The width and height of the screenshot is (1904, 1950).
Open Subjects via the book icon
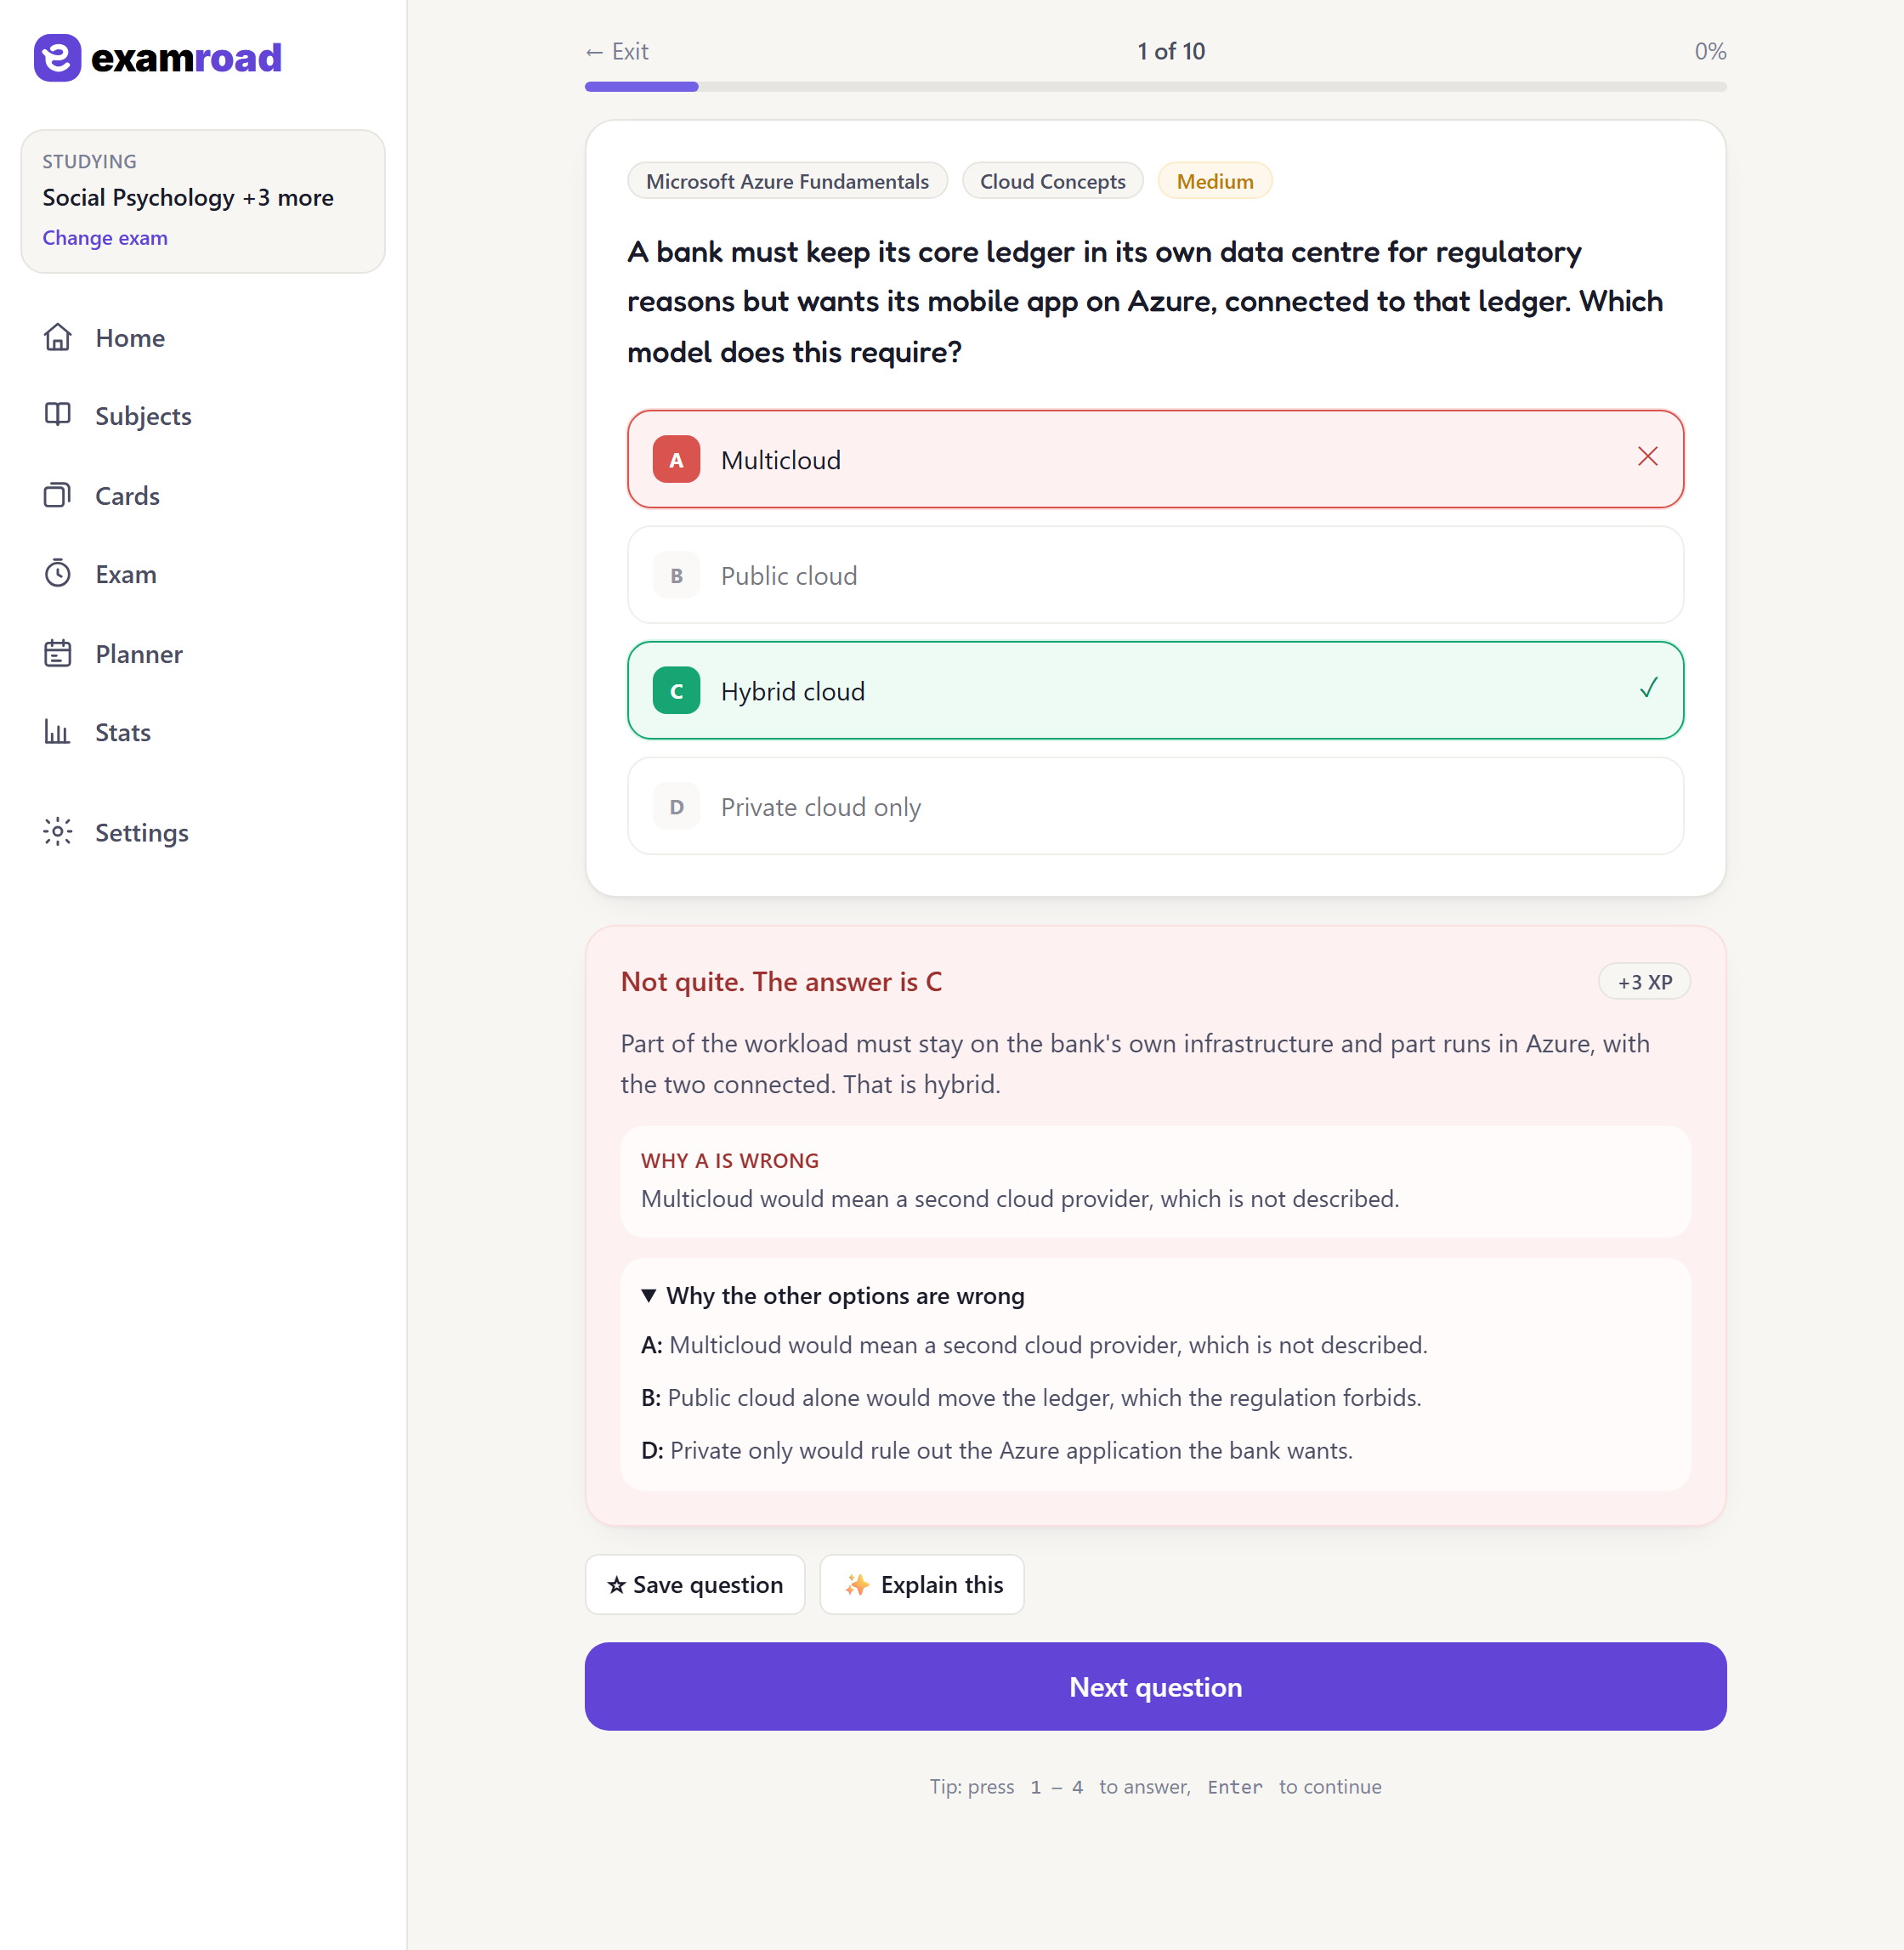58,415
